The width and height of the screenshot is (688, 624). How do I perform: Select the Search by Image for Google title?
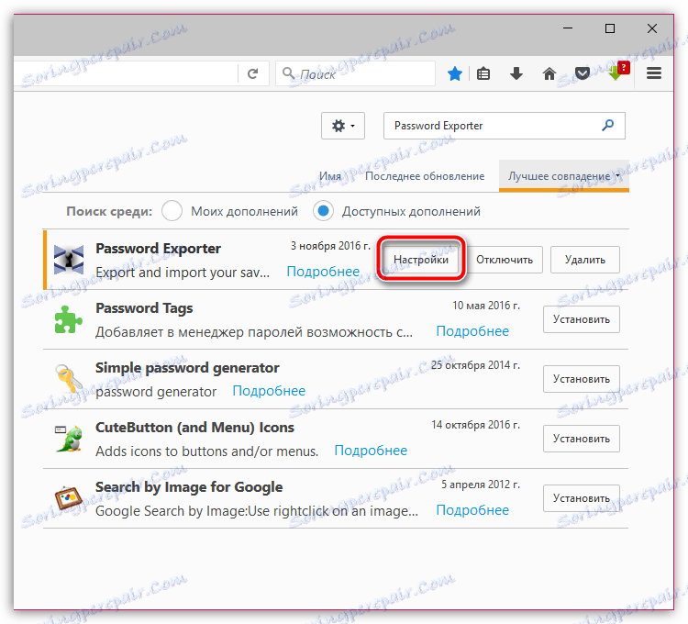click(x=189, y=487)
